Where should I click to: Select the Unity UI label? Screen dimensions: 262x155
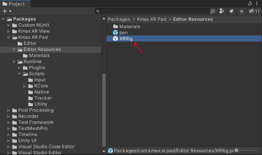[x=27, y=141]
